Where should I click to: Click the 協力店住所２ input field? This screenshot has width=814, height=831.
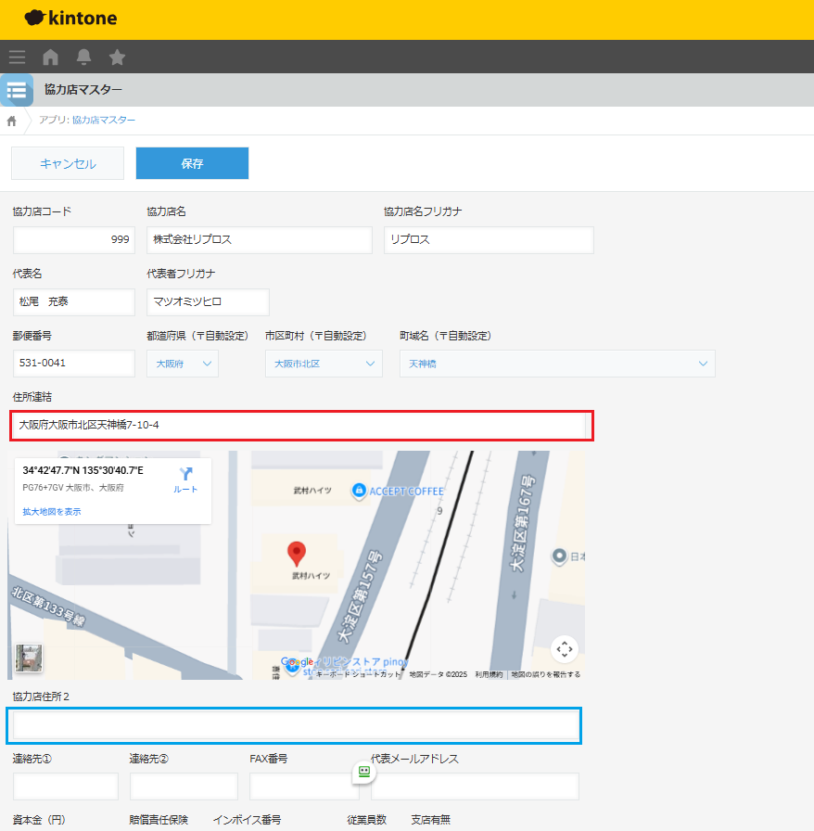[294, 725]
